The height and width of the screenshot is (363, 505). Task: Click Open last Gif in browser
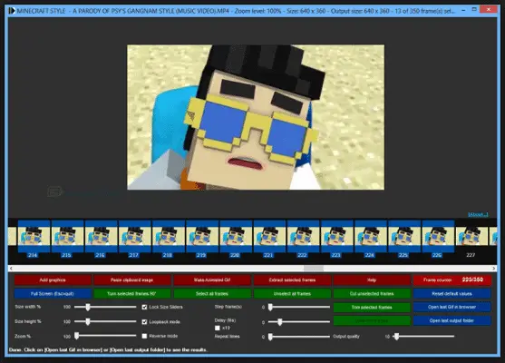tap(452, 307)
